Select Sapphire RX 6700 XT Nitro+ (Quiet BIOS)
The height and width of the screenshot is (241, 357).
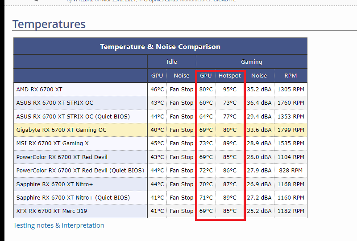73,198
